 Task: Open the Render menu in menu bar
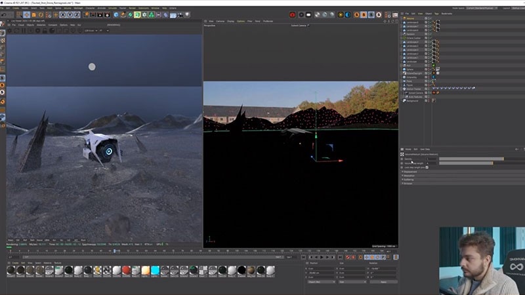[x=134, y=9]
